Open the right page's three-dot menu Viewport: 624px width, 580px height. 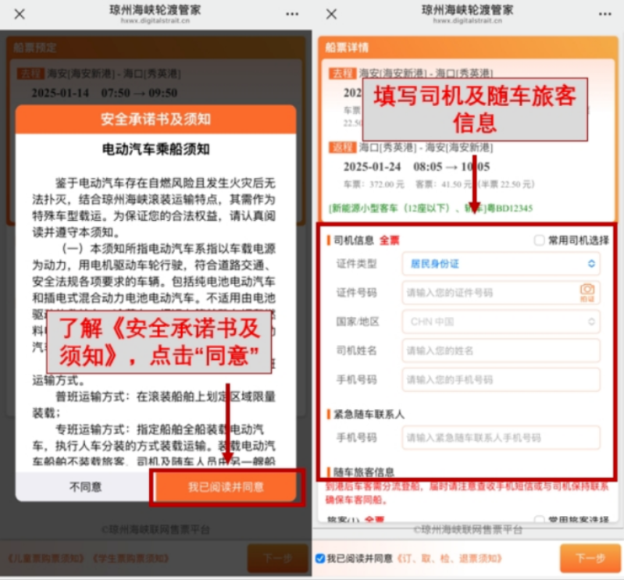tap(604, 14)
